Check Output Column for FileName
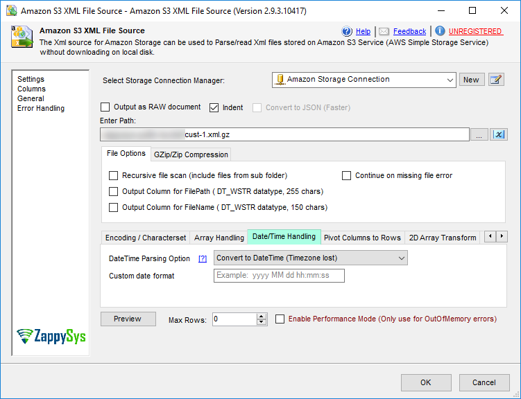The height and width of the screenshot is (399, 521). click(113, 207)
